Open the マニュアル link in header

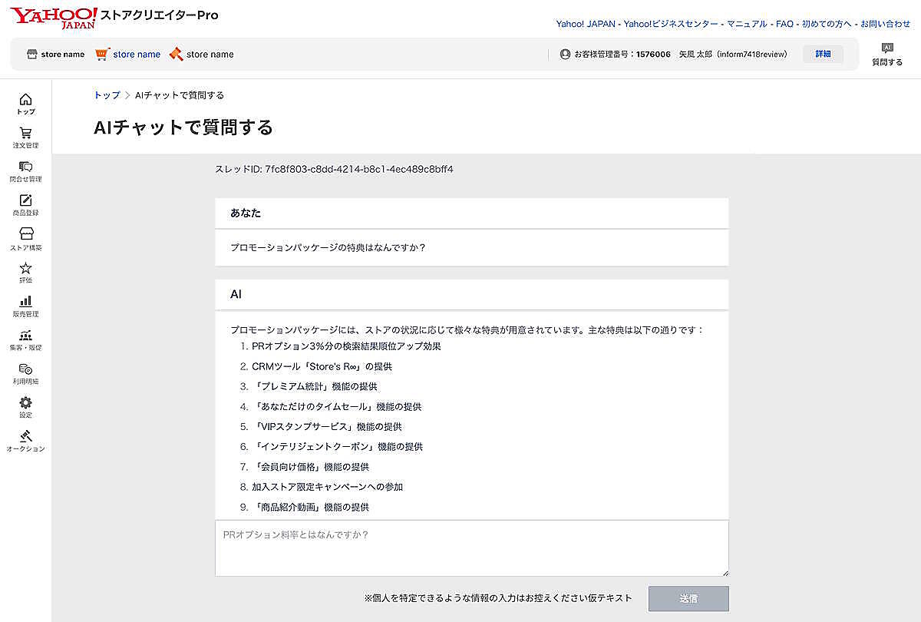click(747, 24)
